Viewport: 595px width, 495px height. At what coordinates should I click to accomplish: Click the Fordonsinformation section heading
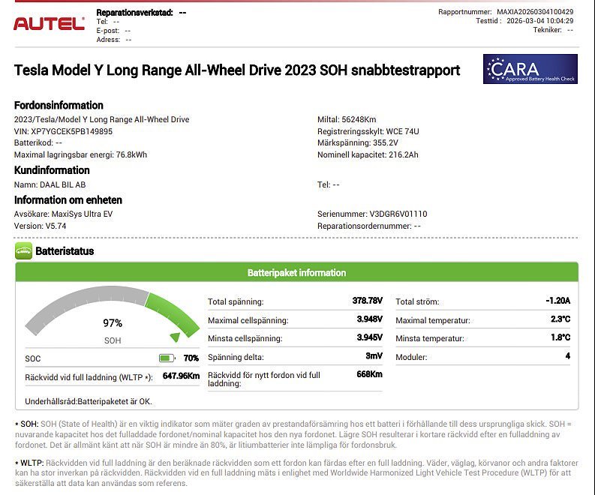tap(59, 106)
